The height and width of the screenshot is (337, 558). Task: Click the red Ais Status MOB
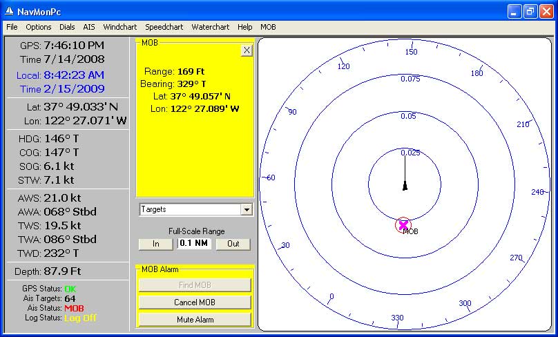(74, 308)
